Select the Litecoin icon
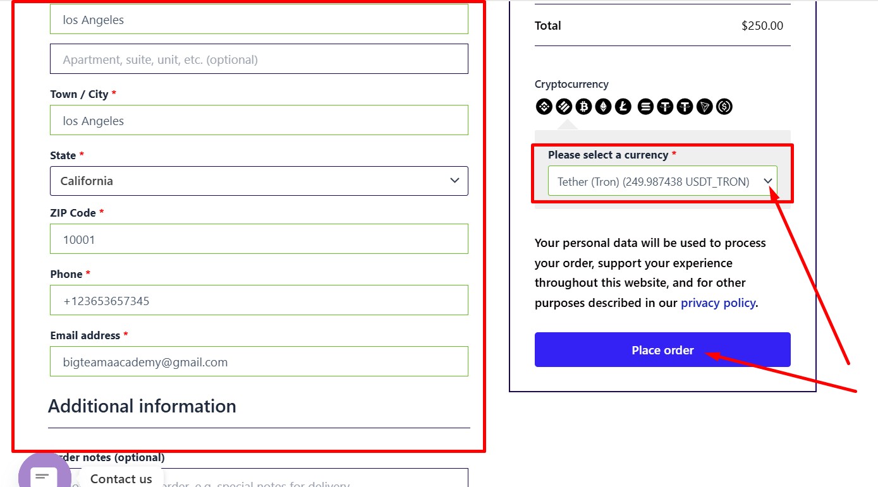This screenshot has height=487, width=878. click(x=623, y=106)
